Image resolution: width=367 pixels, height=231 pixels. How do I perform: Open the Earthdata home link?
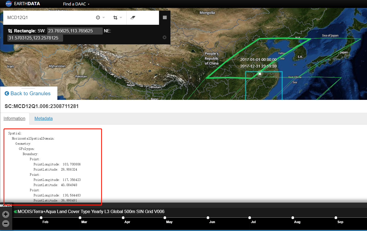pyautogui.click(x=27, y=4)
